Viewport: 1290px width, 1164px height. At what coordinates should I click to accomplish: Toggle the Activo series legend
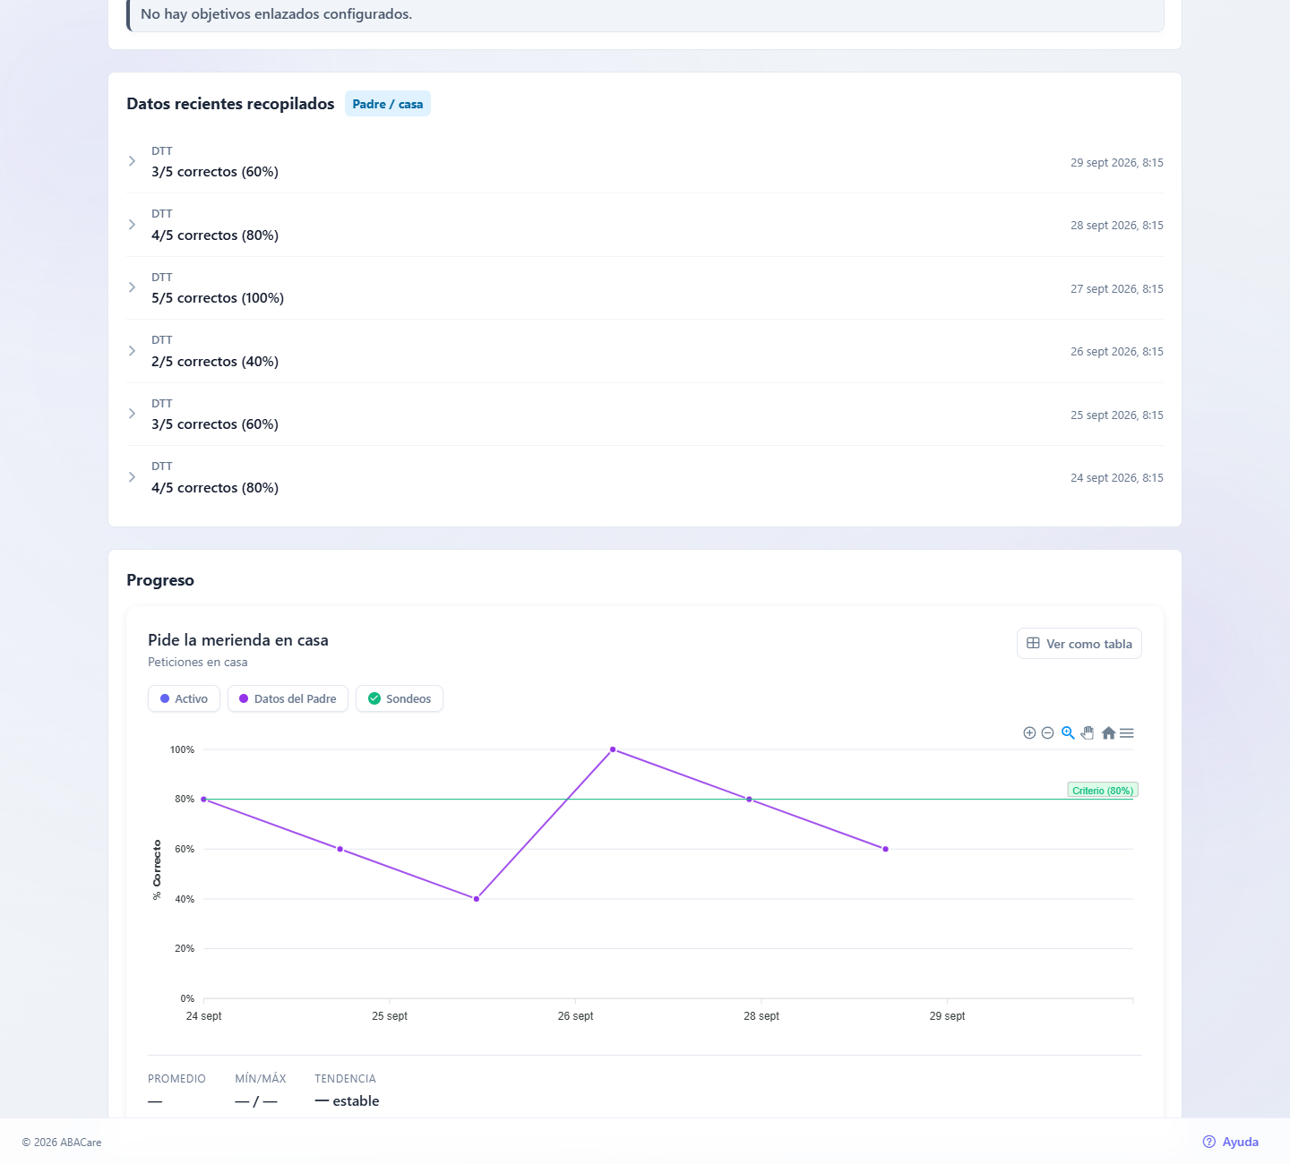coord(184,698)
